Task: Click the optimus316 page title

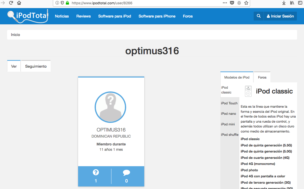Action: point(152,51)
